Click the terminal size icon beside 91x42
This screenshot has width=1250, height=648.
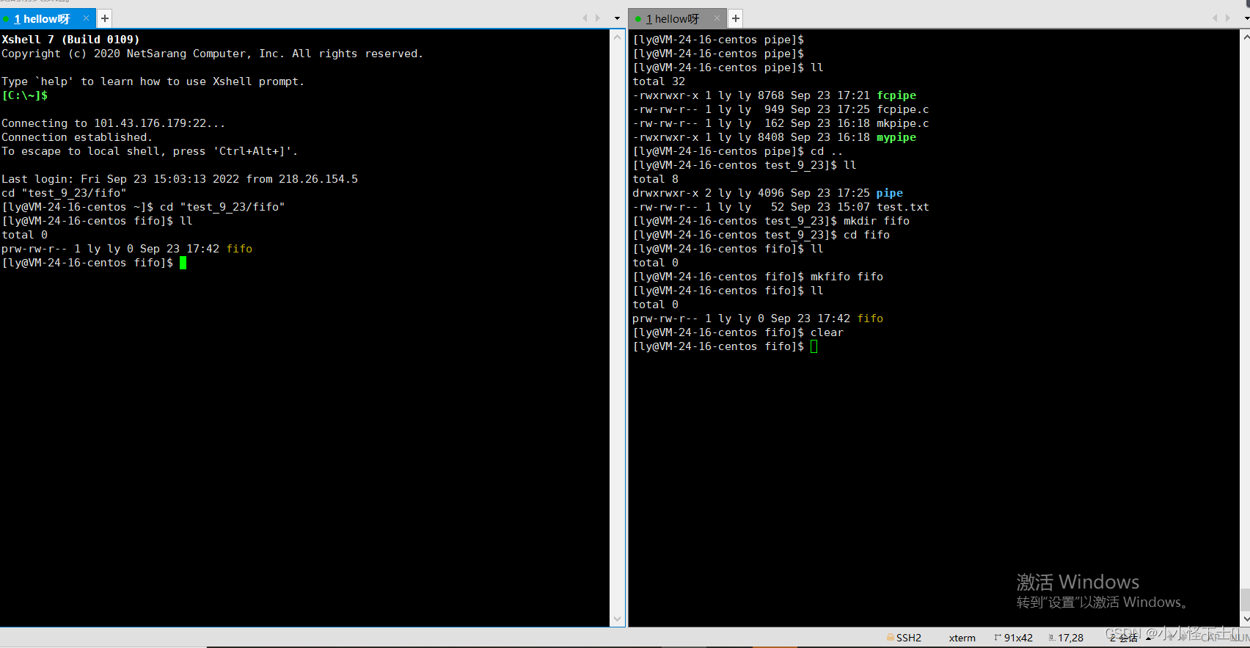pos(998,638)
